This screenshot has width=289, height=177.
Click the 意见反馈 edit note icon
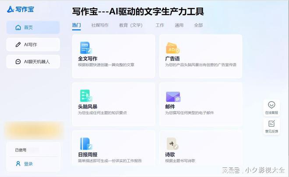pos(271,123)
